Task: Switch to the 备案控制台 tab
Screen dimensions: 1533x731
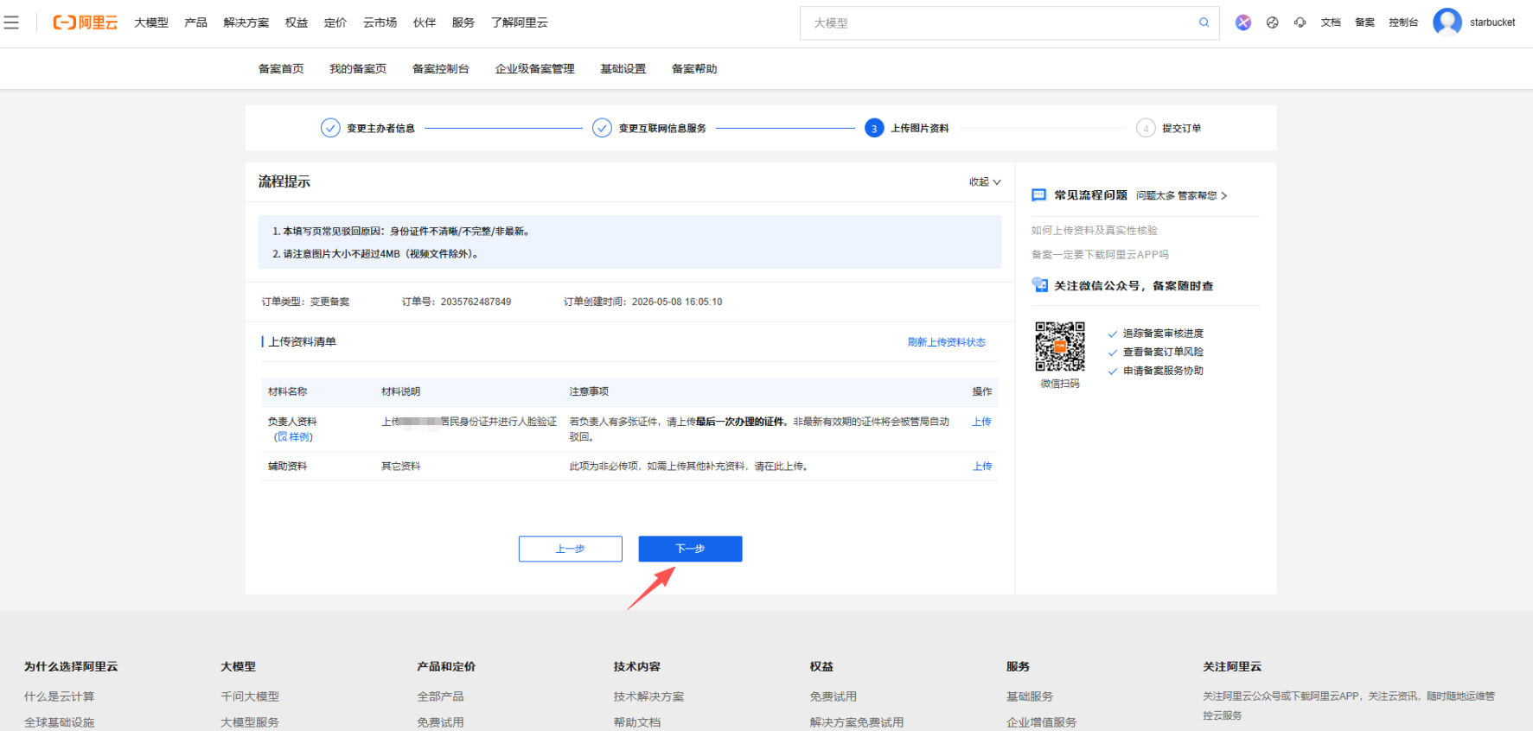Action: 441,68
